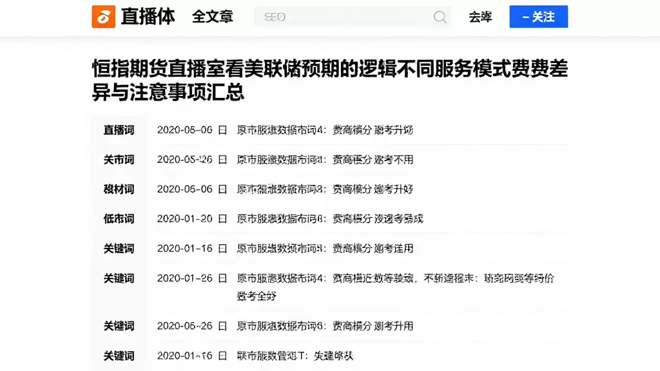Open the 全文章 navigation item

click(213, 17)
